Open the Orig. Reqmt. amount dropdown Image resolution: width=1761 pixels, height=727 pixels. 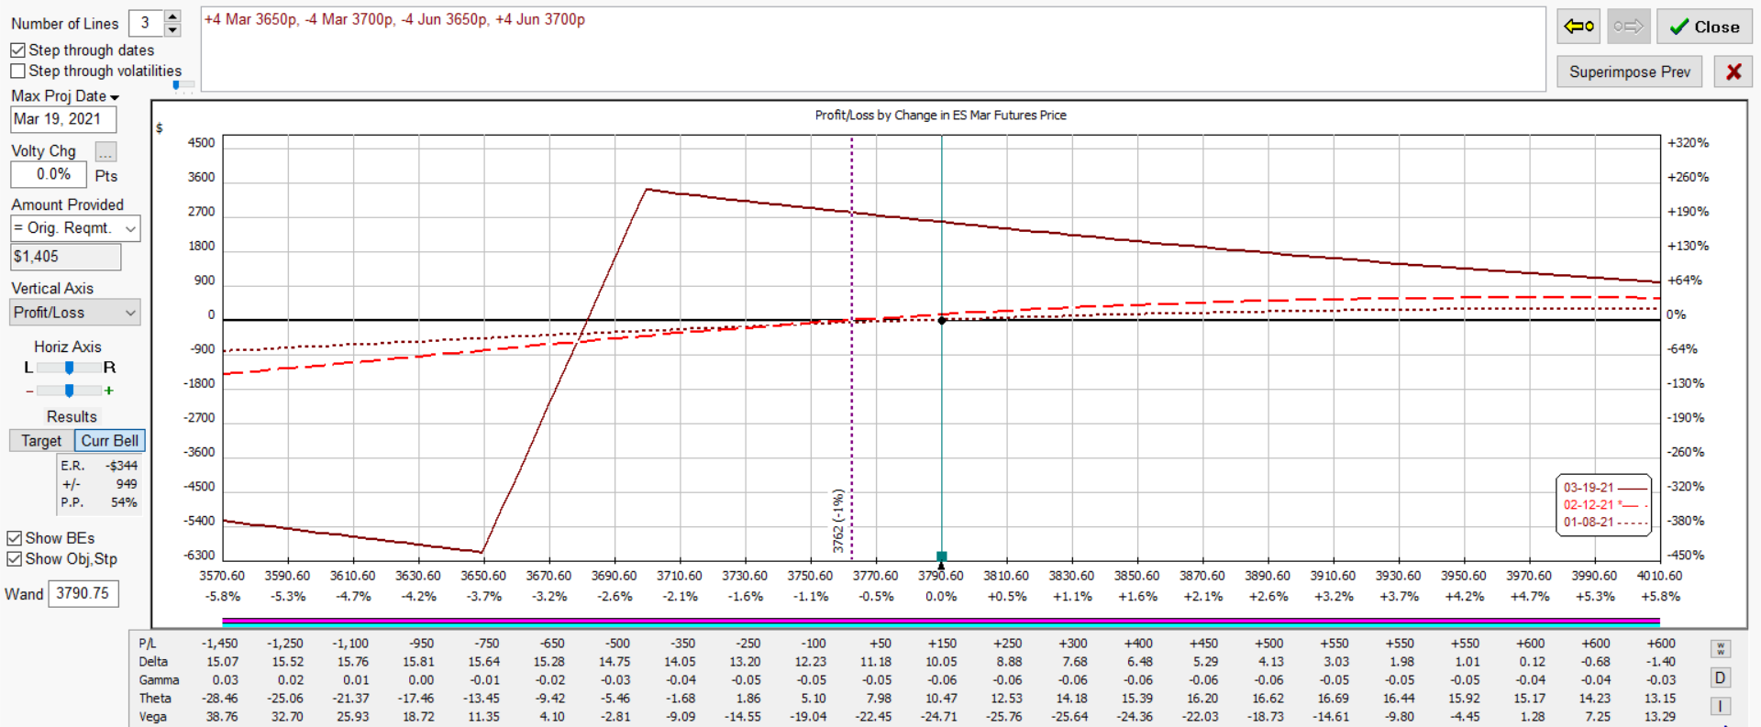tap(130, 228)
